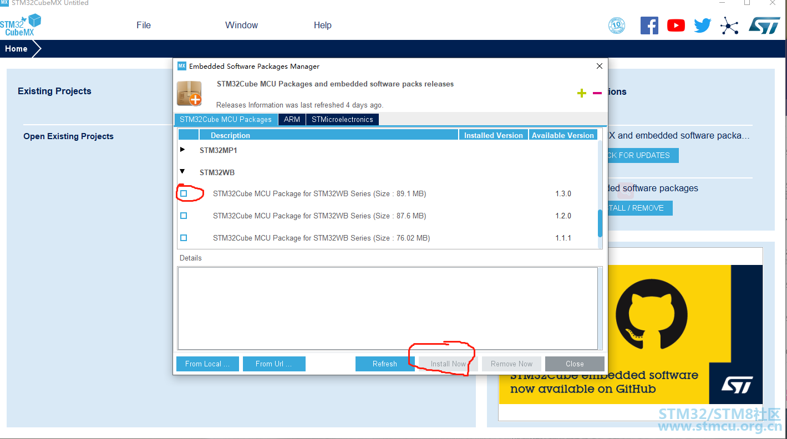Switch to the STMicroelectronics tab

point(342,119)
